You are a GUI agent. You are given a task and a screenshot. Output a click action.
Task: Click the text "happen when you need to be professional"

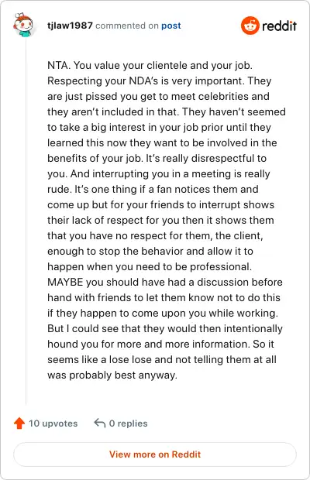149,267
